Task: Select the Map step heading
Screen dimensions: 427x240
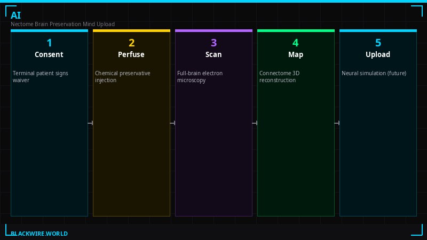Action: point(296,54)
